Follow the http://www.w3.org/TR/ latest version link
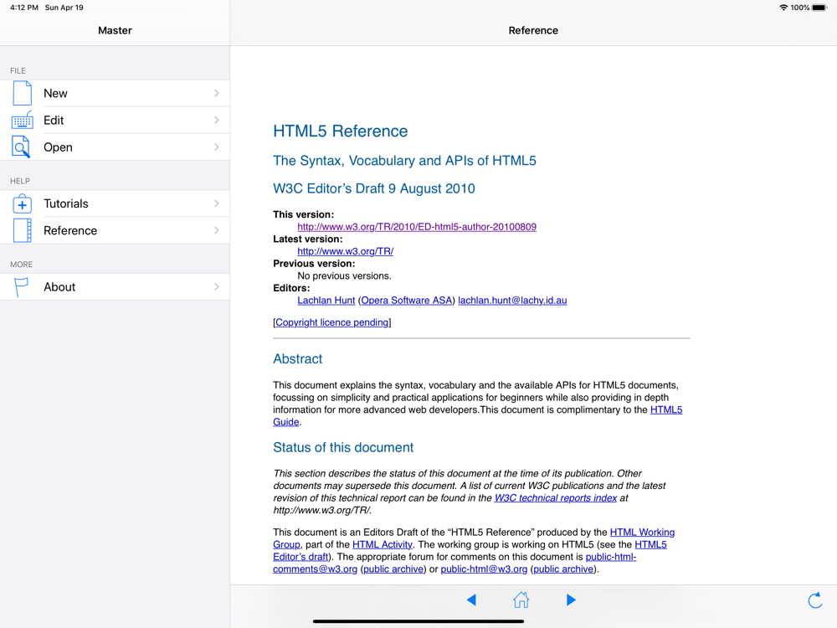This screenshot has width=837, height=628. [x=346, y=251]
